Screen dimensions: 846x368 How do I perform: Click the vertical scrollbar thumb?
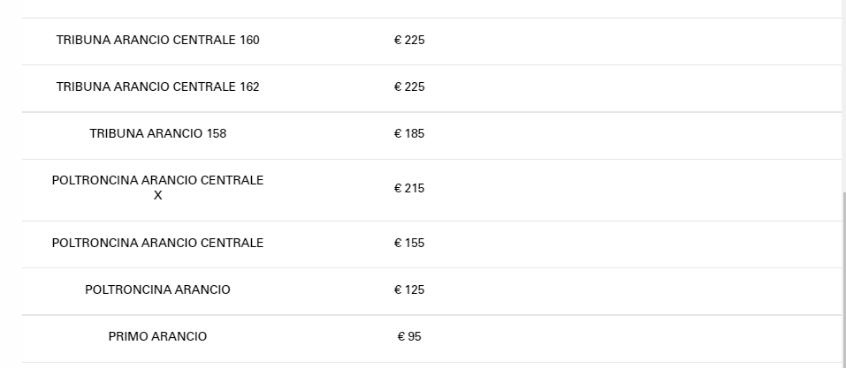pos(843,274)
